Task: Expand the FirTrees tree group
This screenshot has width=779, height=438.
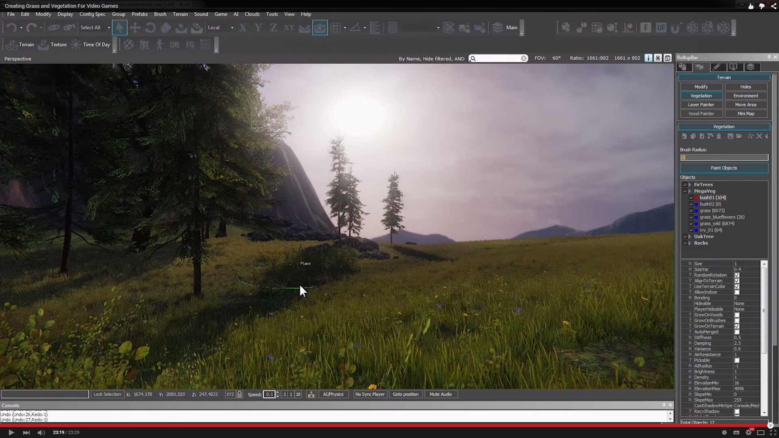Action: tap(690, 185)
